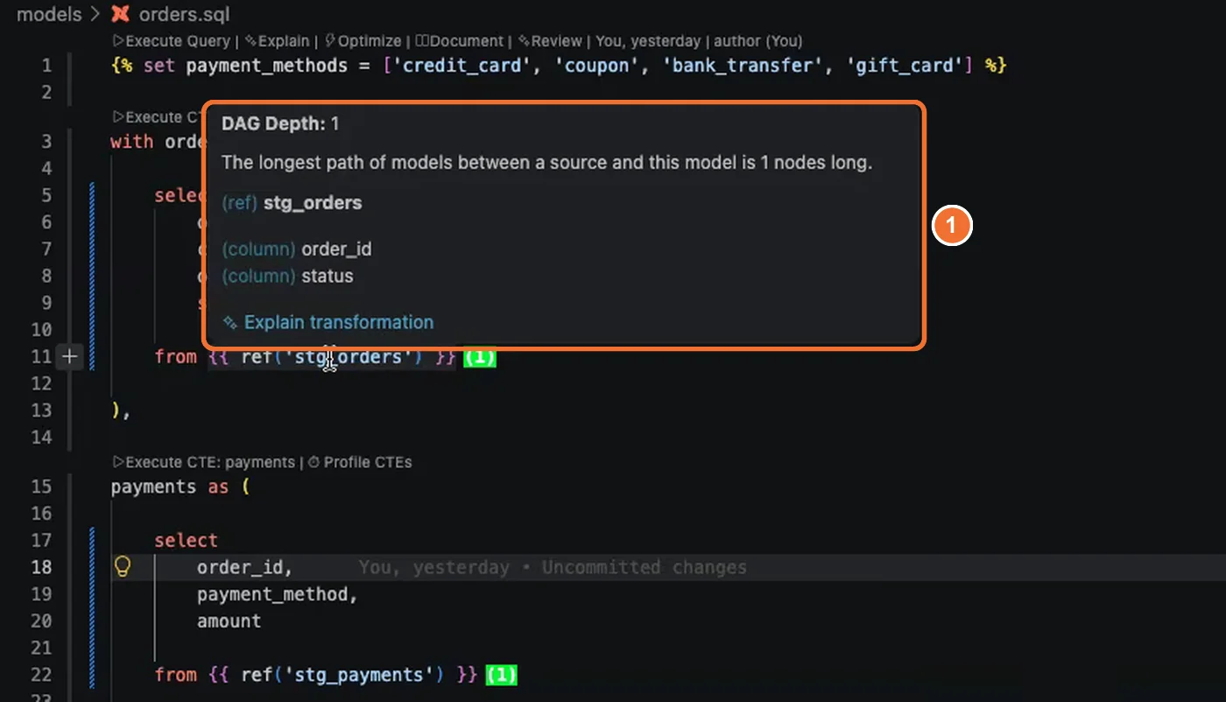Click the 'Uncommitted changes' inline blame text
Image resolution: width=1226 pixels, height=702 pixels.
click(645, 567)
